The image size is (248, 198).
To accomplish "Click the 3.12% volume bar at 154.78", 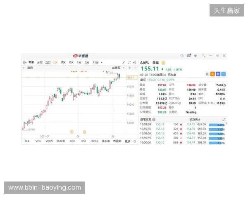I will 217,129.
